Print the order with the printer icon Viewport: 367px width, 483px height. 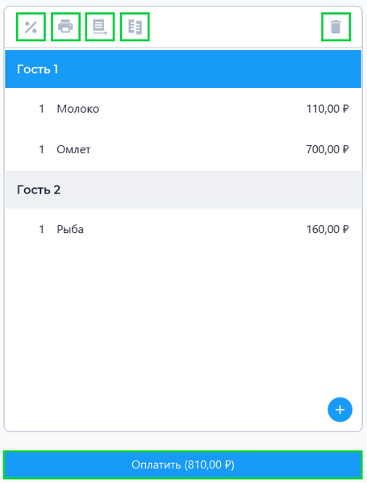pos(65,27)
